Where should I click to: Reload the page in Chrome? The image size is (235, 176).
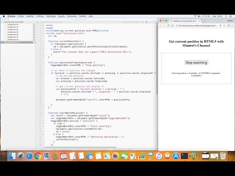coord(168,25)
